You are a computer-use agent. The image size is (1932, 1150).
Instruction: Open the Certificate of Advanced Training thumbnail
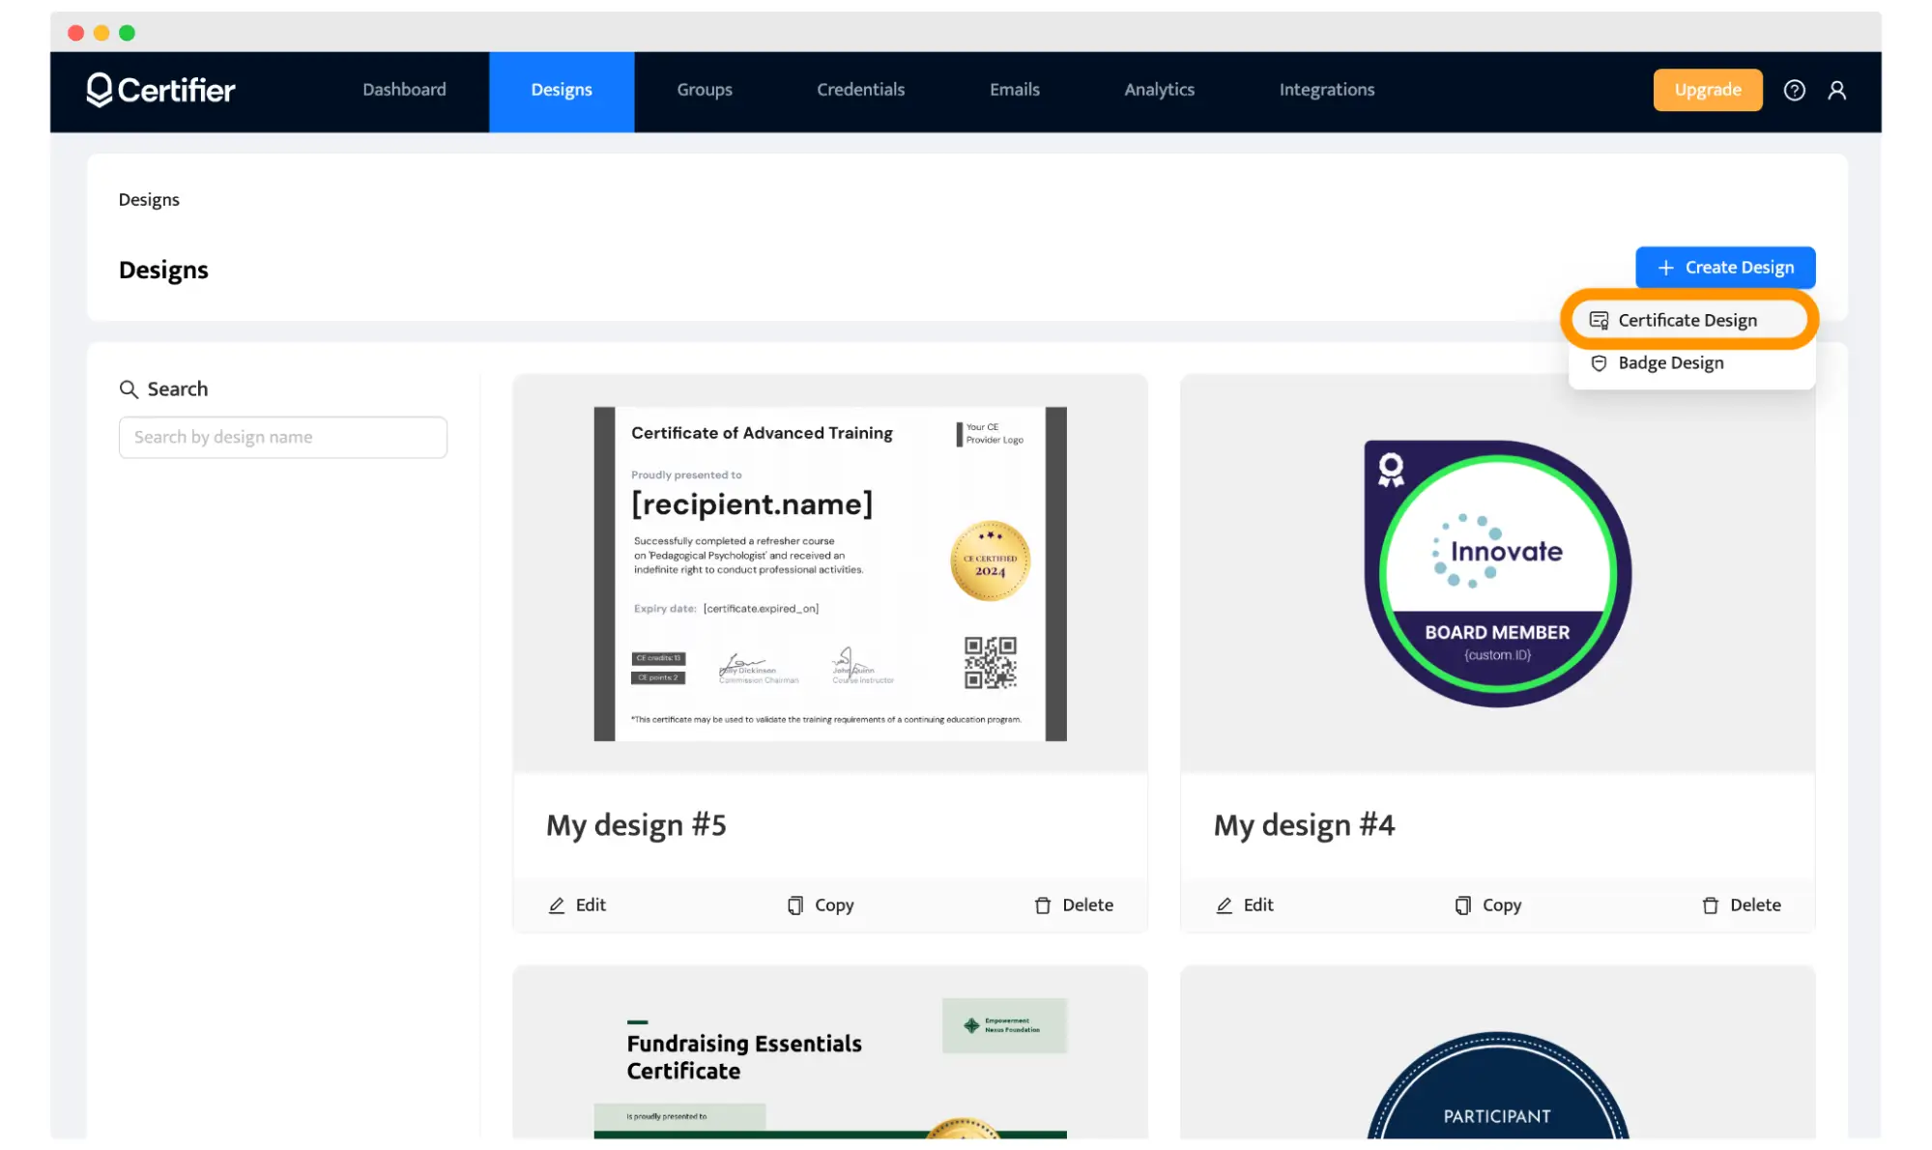pos(829,574)
